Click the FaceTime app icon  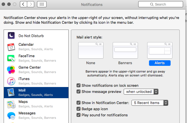pos(11,58)
